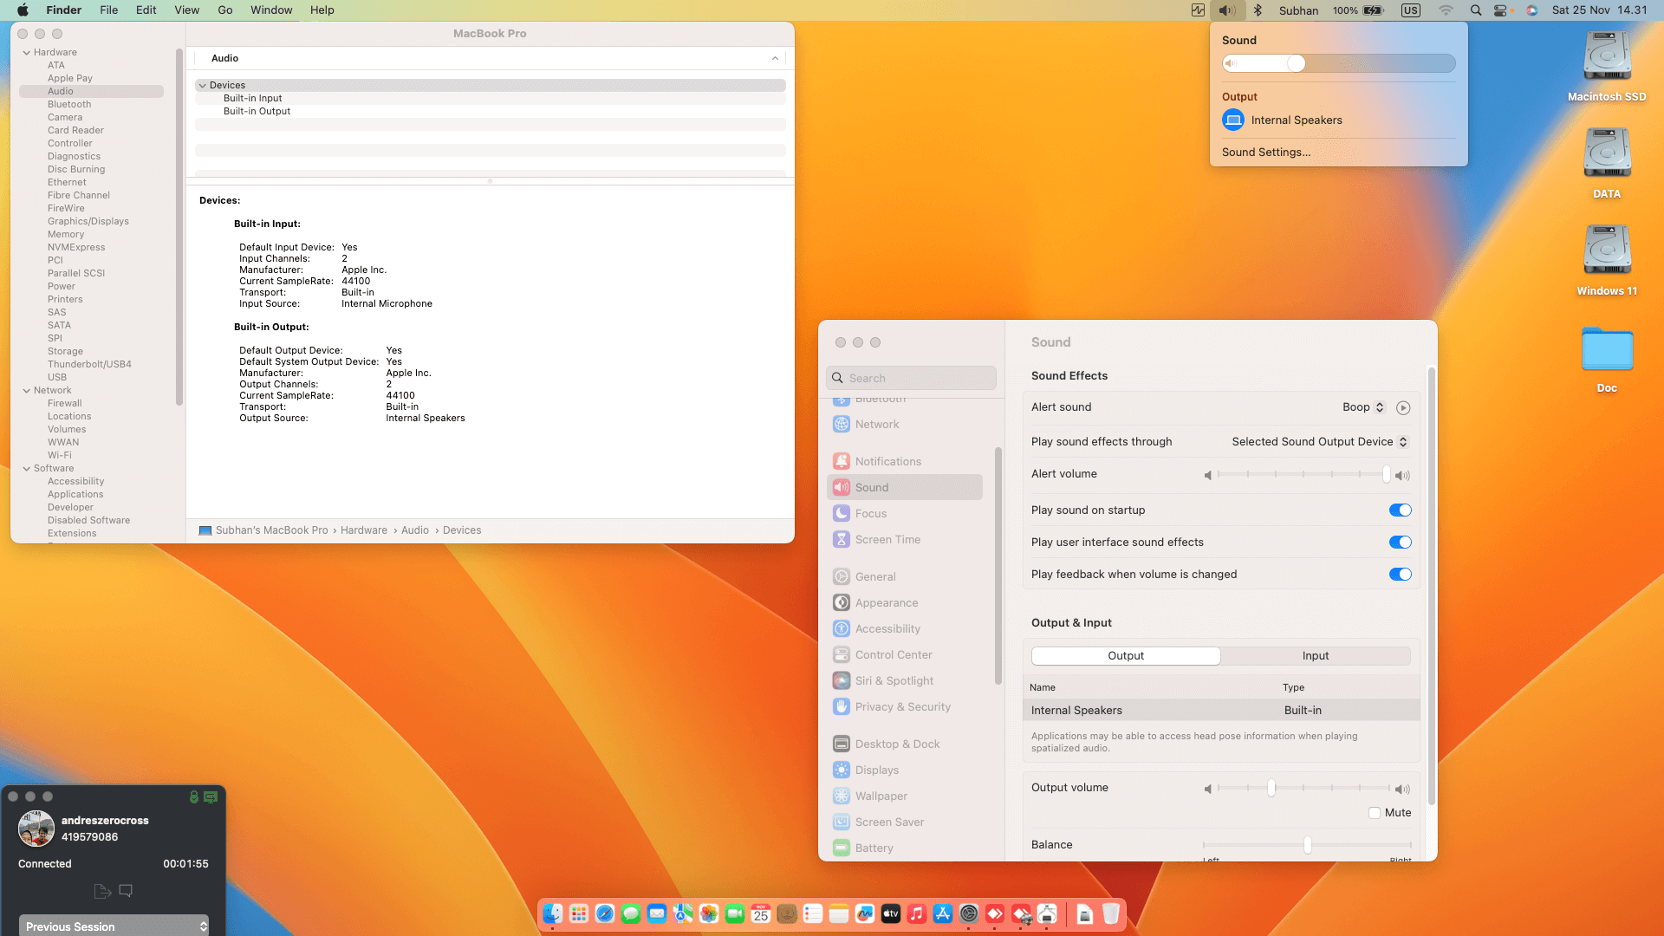Adjust the Sound popup volume slider
This screenshot has height=936, width=1664.
[1339, 63]
